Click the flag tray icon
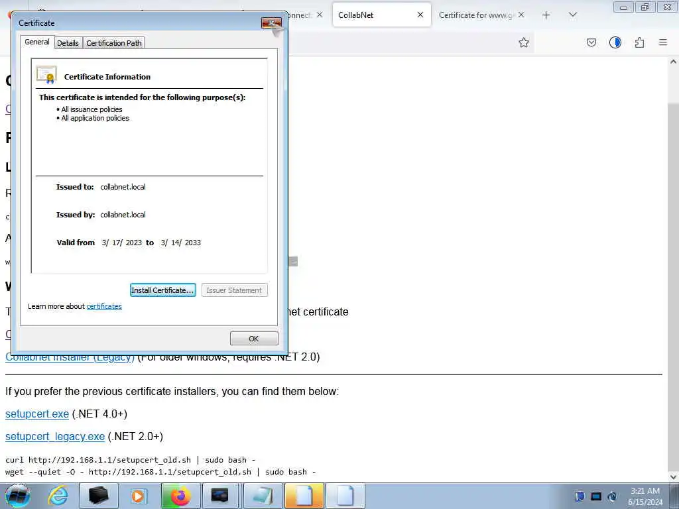 click(580, 496)
